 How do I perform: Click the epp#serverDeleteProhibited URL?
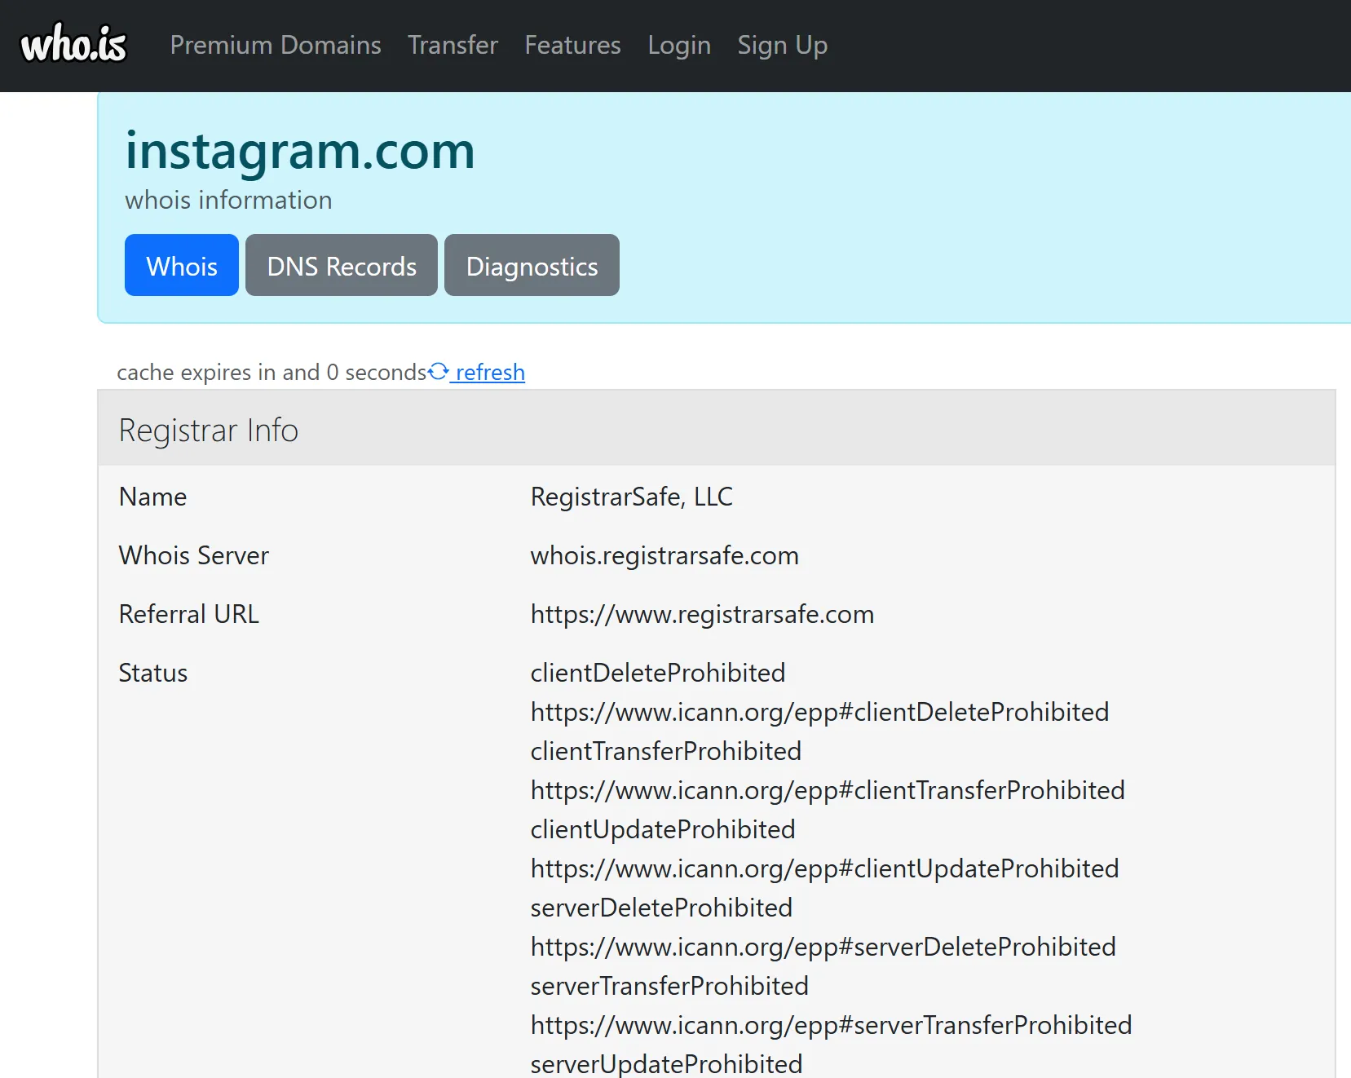coord(823,947)
